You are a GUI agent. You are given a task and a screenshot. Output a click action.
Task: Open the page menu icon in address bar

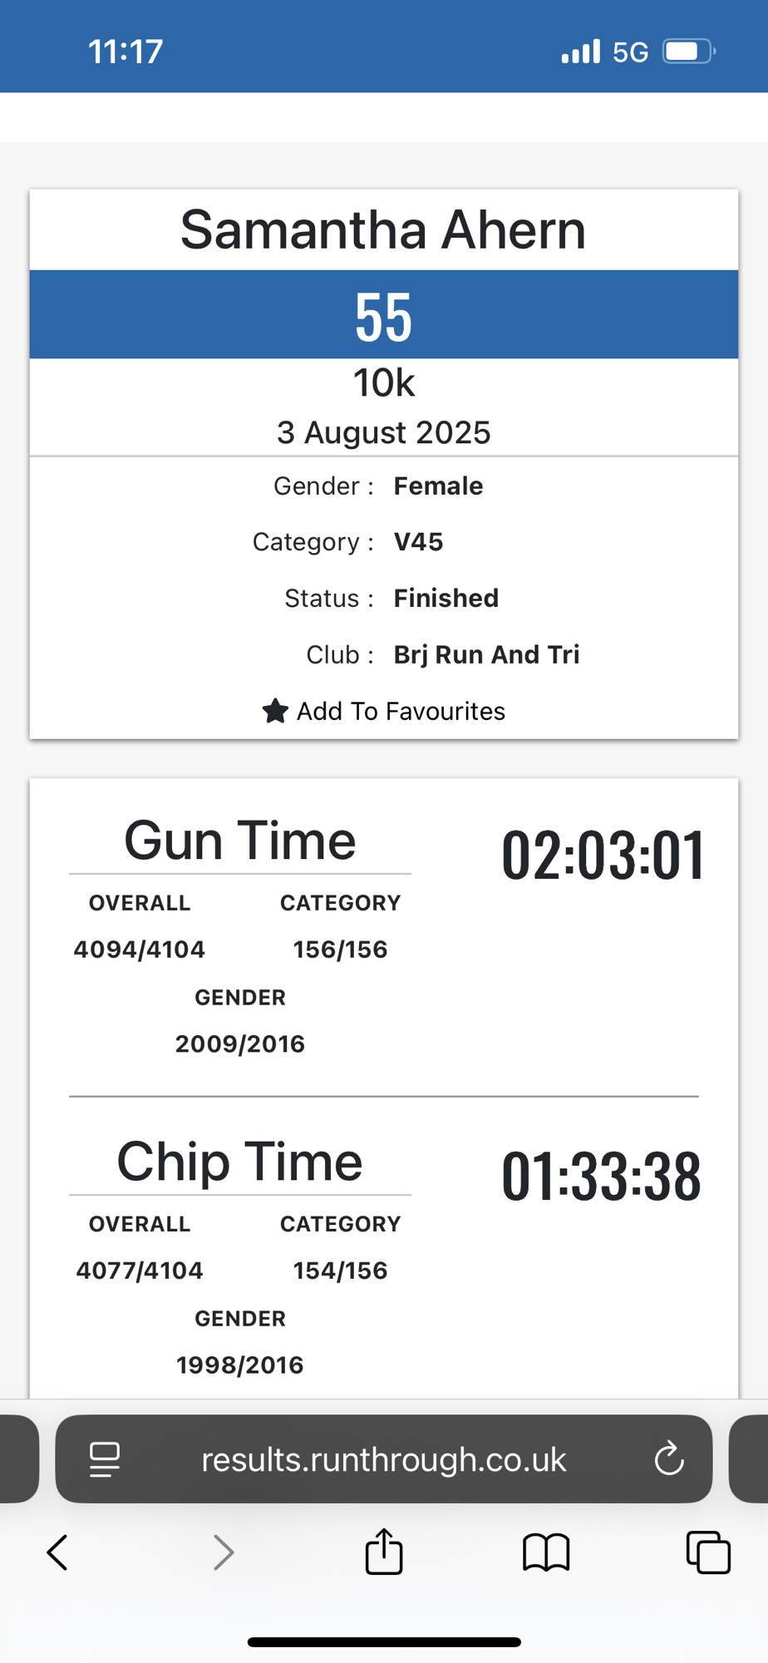tap(105, 1459)
